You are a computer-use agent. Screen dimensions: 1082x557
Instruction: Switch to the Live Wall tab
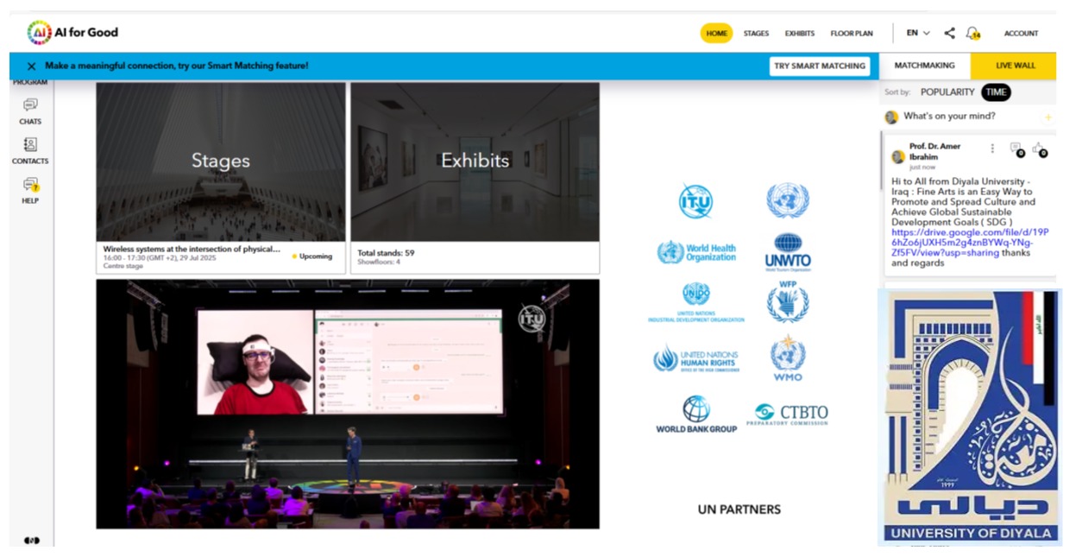click(1015, 66)
